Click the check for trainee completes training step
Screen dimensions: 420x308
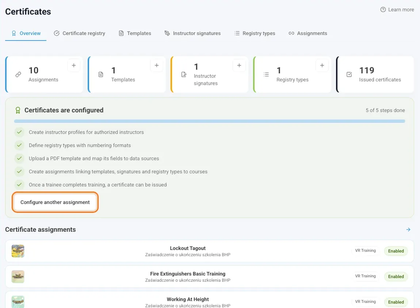tap(19, 184)
